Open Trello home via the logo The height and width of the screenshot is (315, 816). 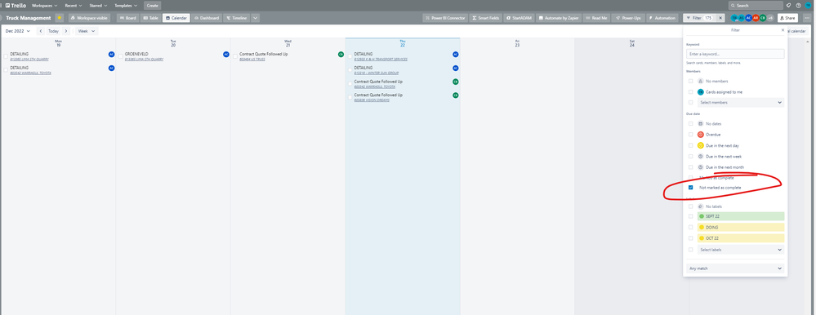(x=15, y=5)
